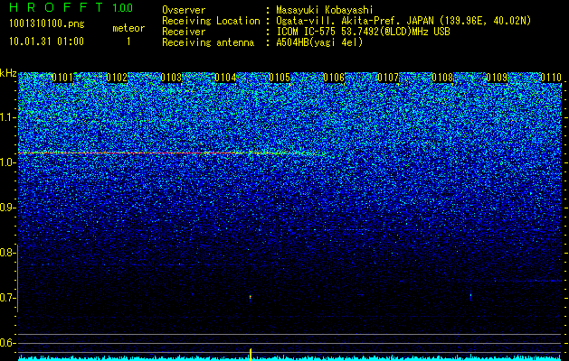Select observer name Masayuki Kobayashi
The image size is (569, 361).
tap(325, 10)
